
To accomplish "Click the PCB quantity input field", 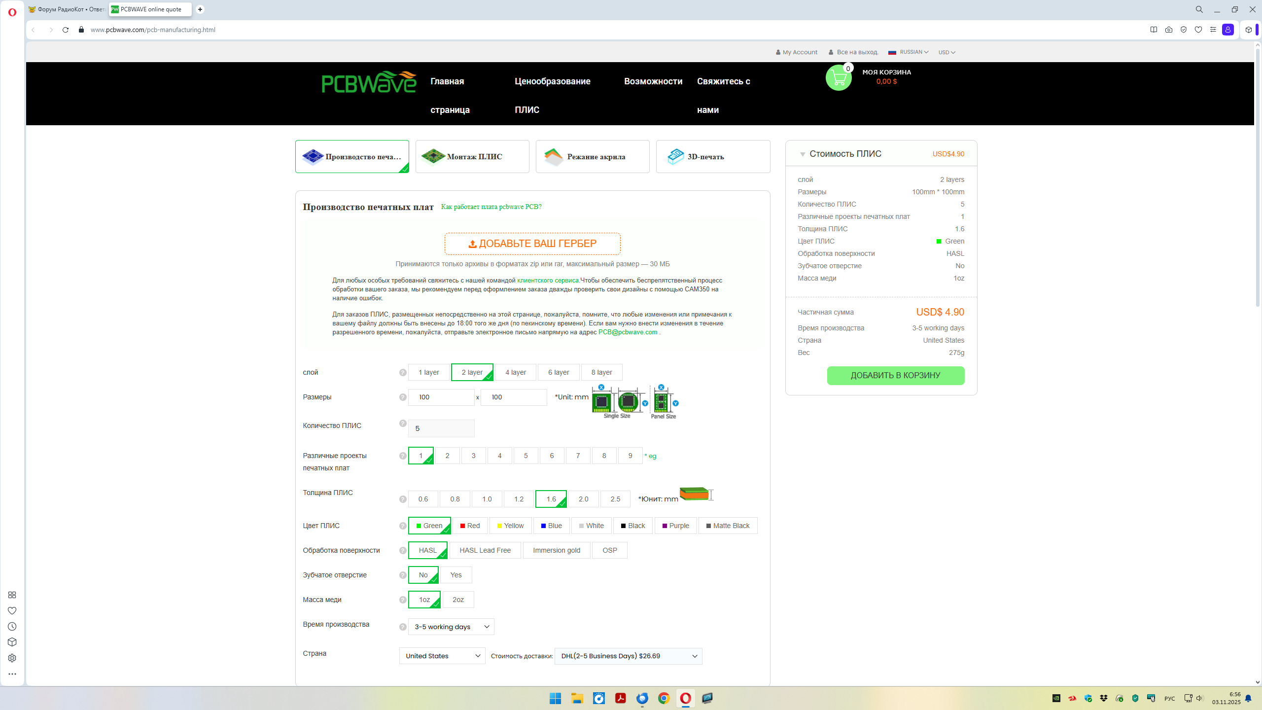I will coord(441,428).
